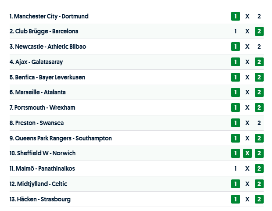Deselect Barcelona away win pick
Viewport: 272px width, 211px height.
coord(259,32)
